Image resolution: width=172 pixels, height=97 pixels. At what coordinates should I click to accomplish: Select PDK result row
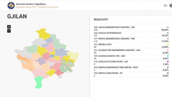[131, 40]
